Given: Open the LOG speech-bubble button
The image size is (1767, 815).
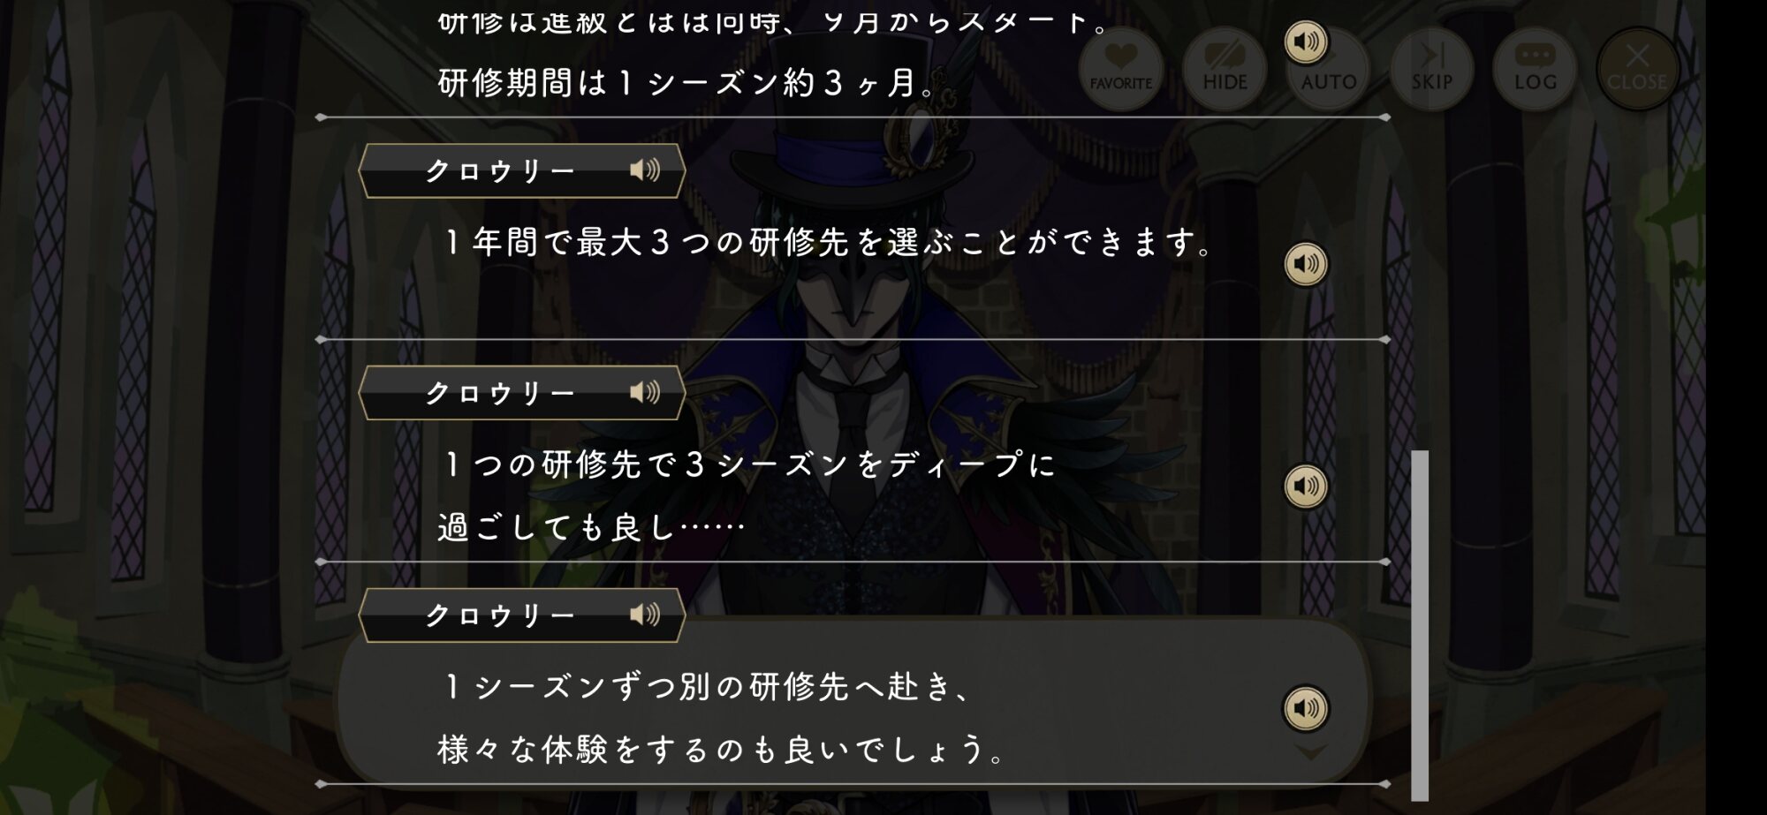Looking at the screenshot, I should click(1535, 69).
